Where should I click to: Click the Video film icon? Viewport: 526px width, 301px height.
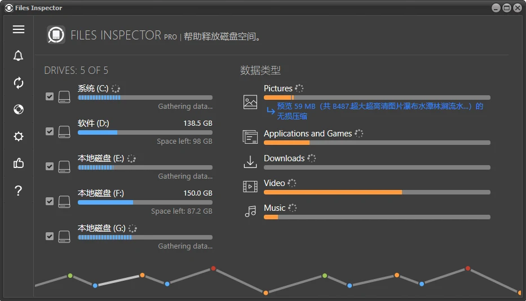tap(250, 187)
